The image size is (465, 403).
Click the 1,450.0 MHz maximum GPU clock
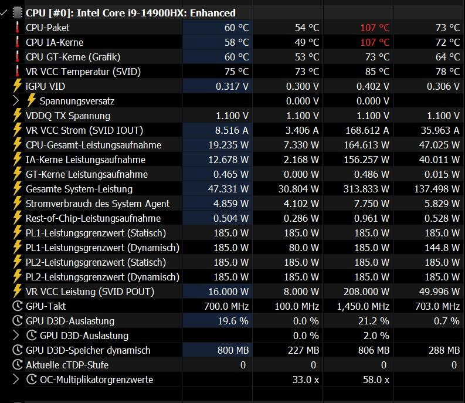tap(363, 306)
